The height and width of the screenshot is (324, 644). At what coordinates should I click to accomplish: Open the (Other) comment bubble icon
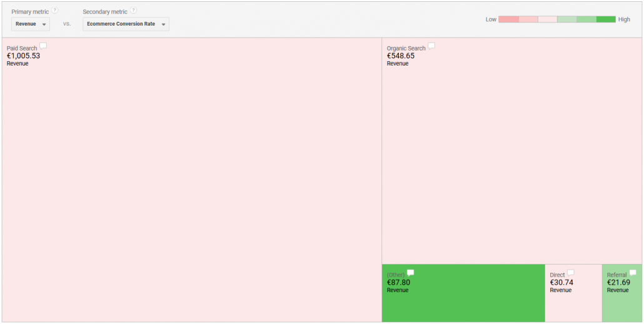[410, 273]
